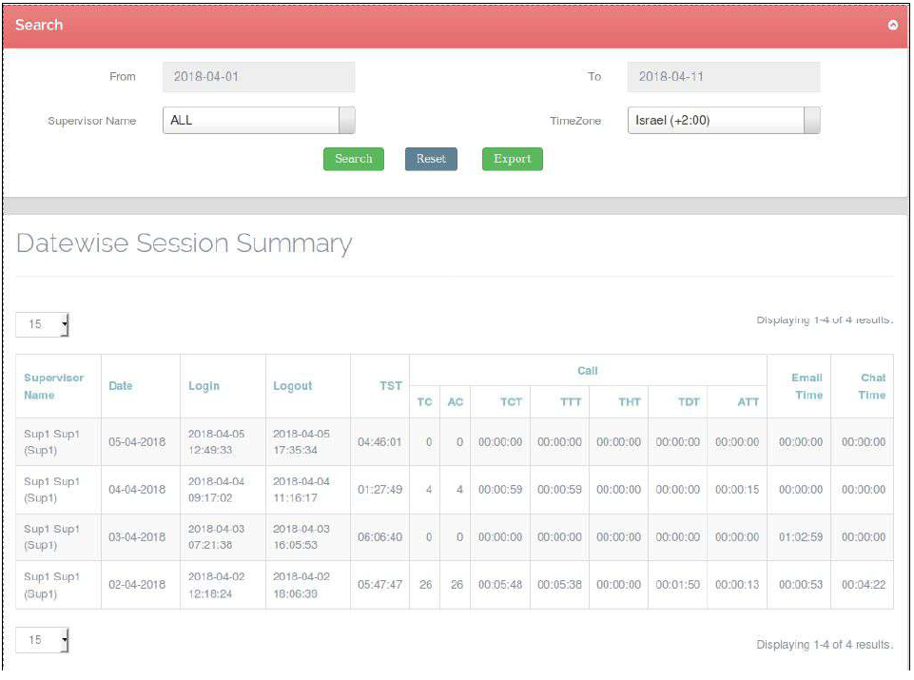Change the top page-size selector showing 15
Viewport: 914px width, 680px height.
point(43,324)
